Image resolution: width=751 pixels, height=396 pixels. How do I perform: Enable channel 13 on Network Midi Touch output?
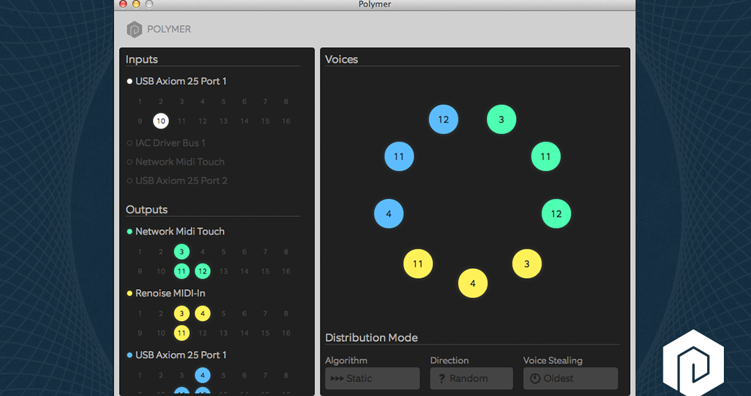pyautogui.click(x=223, y=271)
